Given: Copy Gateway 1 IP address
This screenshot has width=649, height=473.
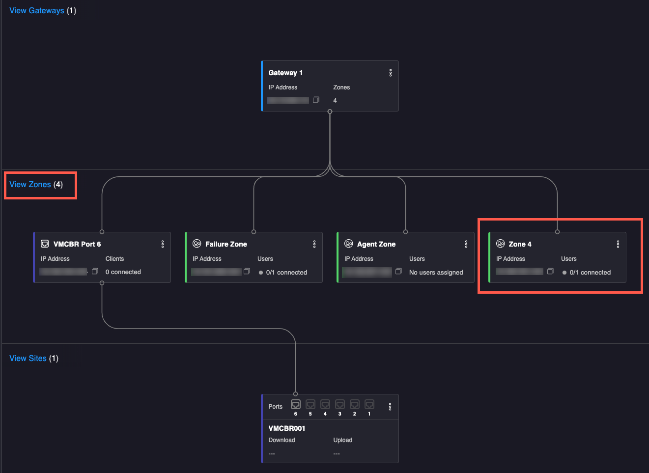Looking at the screenshot, I should 316,100.
